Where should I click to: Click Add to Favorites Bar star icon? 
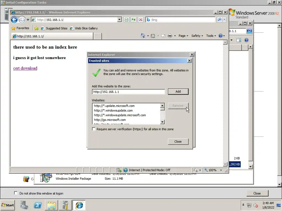pyautogui.click(x=36, y=28)
